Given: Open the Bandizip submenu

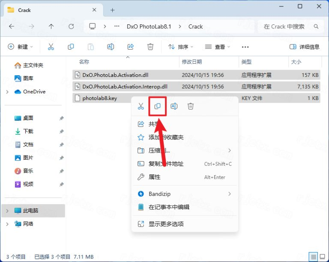Looking at the screenshot, I should coord(184,194).
